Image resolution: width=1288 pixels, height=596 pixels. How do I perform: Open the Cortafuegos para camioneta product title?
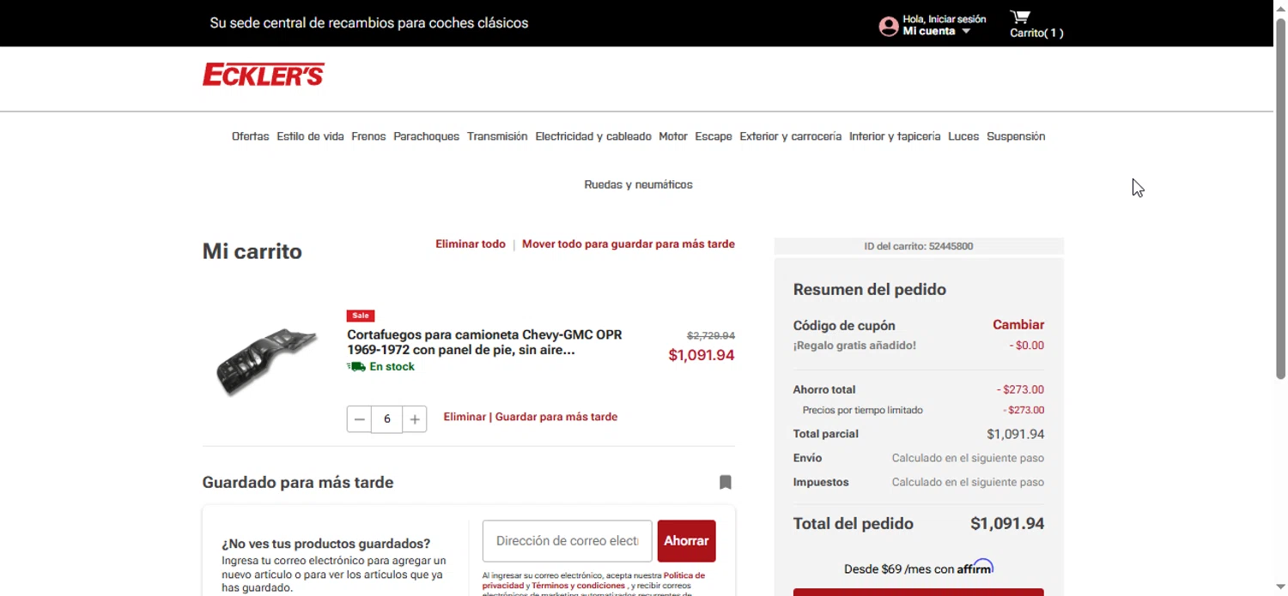(x=484, y=342)
